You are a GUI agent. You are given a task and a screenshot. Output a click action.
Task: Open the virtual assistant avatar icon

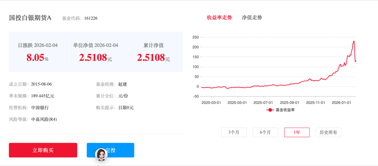coord(101,155)
